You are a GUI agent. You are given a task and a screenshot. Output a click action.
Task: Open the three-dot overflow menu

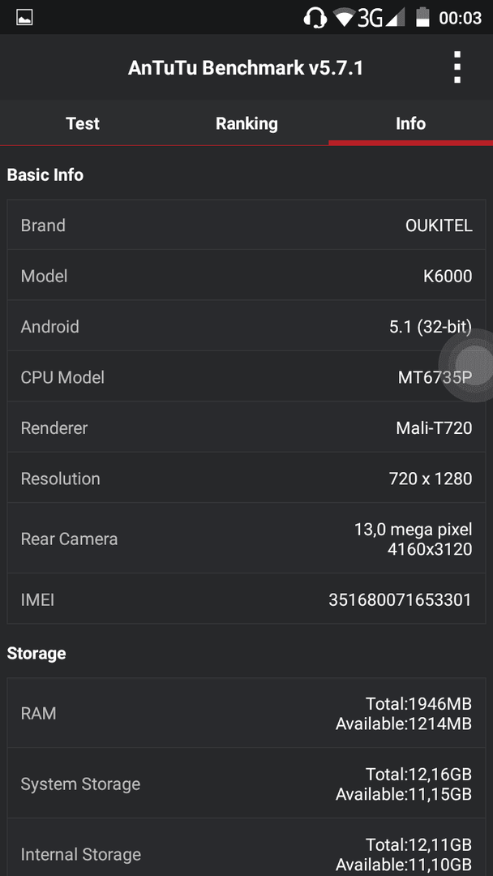pos(457,67)
